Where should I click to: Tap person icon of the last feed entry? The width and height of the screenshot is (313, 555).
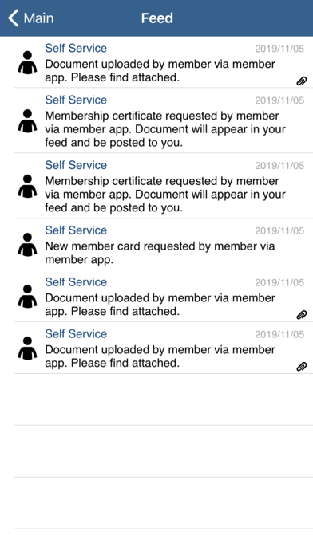[x=27, y=348]
